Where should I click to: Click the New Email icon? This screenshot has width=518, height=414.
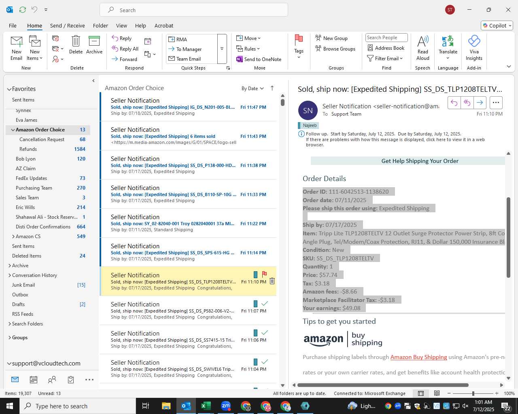(17, 48)
